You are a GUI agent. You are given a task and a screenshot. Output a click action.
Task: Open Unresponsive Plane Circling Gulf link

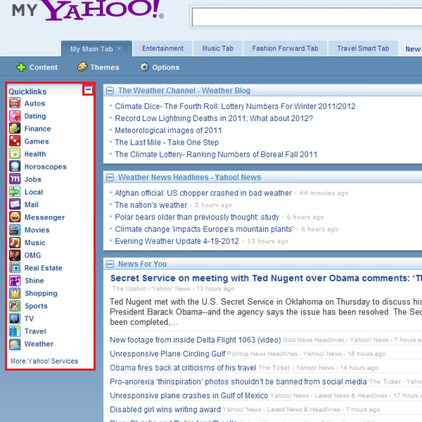click(x=167, y=354)
